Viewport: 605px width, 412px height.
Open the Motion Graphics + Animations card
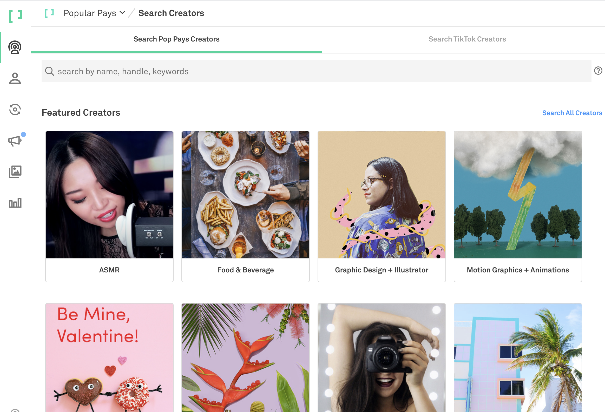517,206
